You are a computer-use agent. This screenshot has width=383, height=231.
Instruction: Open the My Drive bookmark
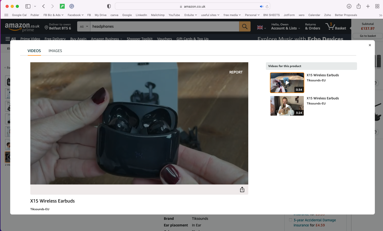(101, 15)
